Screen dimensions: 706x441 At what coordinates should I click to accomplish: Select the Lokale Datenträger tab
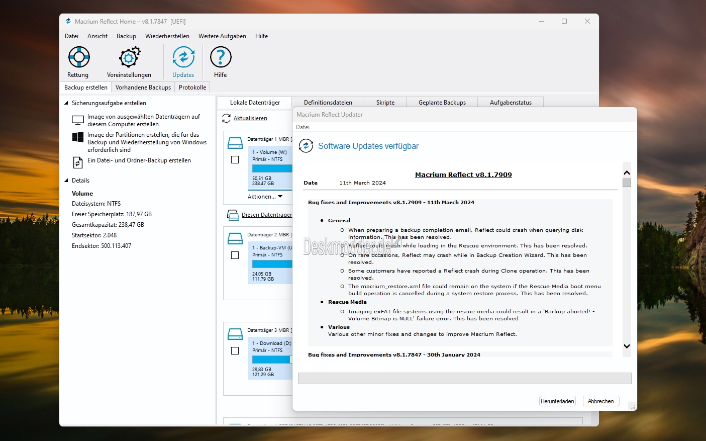click(x=255, y=103)
